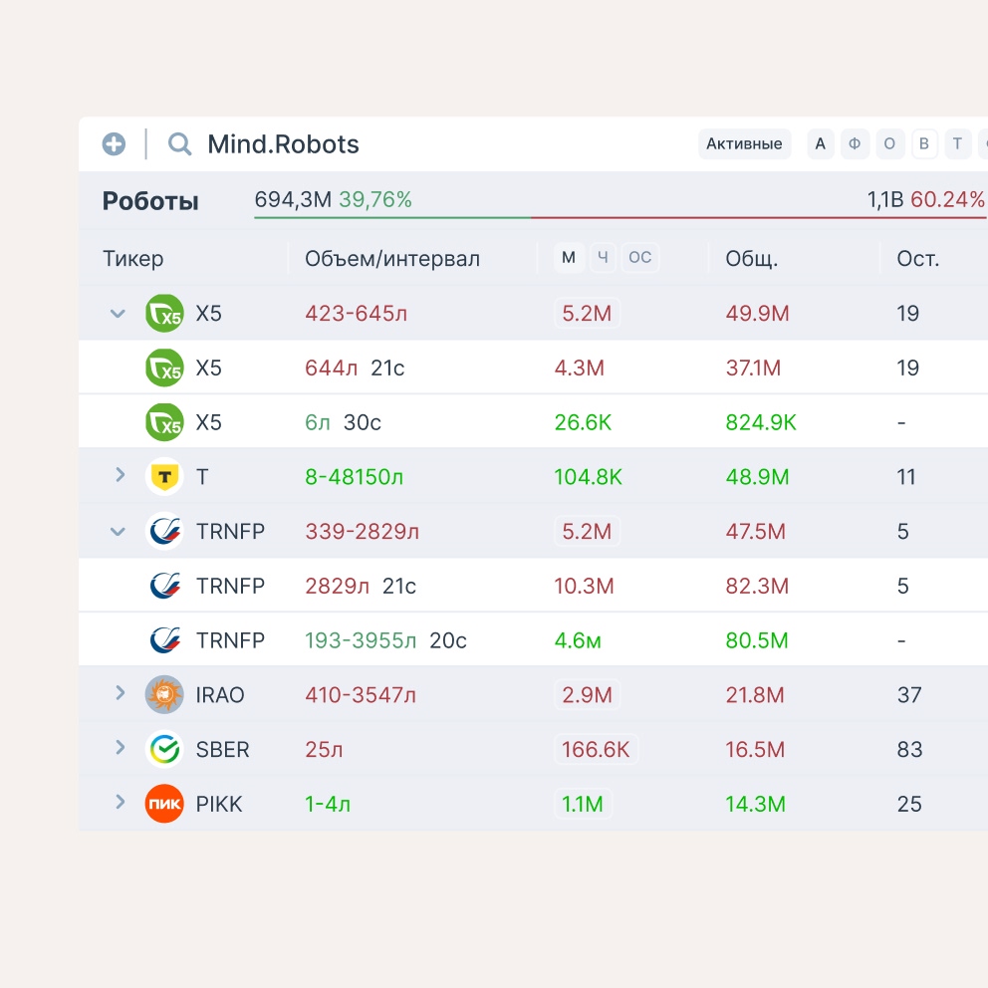Click the 16.5M total cell
Viewport: 988px width, 988px height.
[x=755, y=749]
